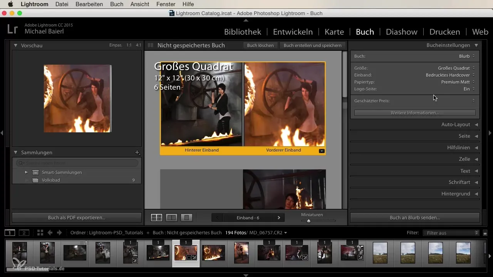493x277 pixels.
Task: Open Web module
Action: coord(480,32)
